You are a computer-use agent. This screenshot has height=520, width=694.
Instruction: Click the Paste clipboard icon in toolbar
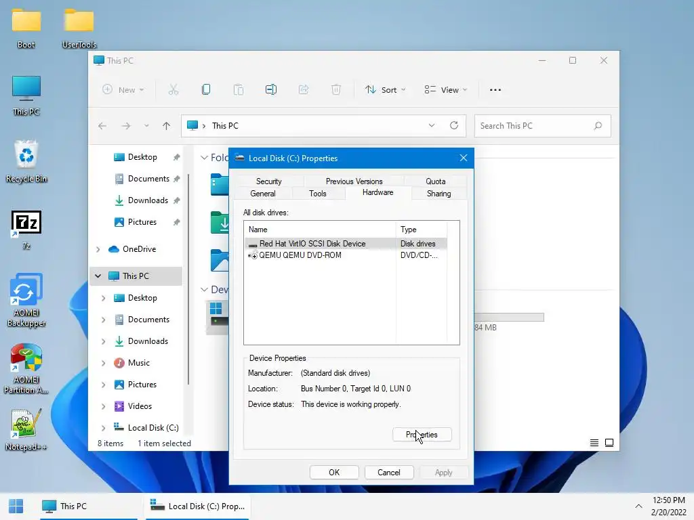point(239,90)
